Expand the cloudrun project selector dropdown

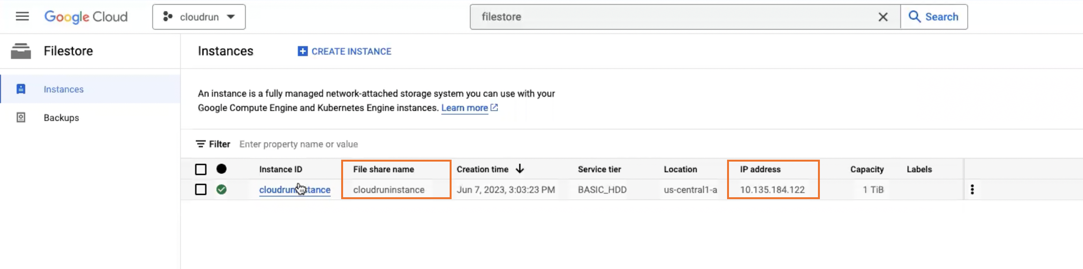199,17
